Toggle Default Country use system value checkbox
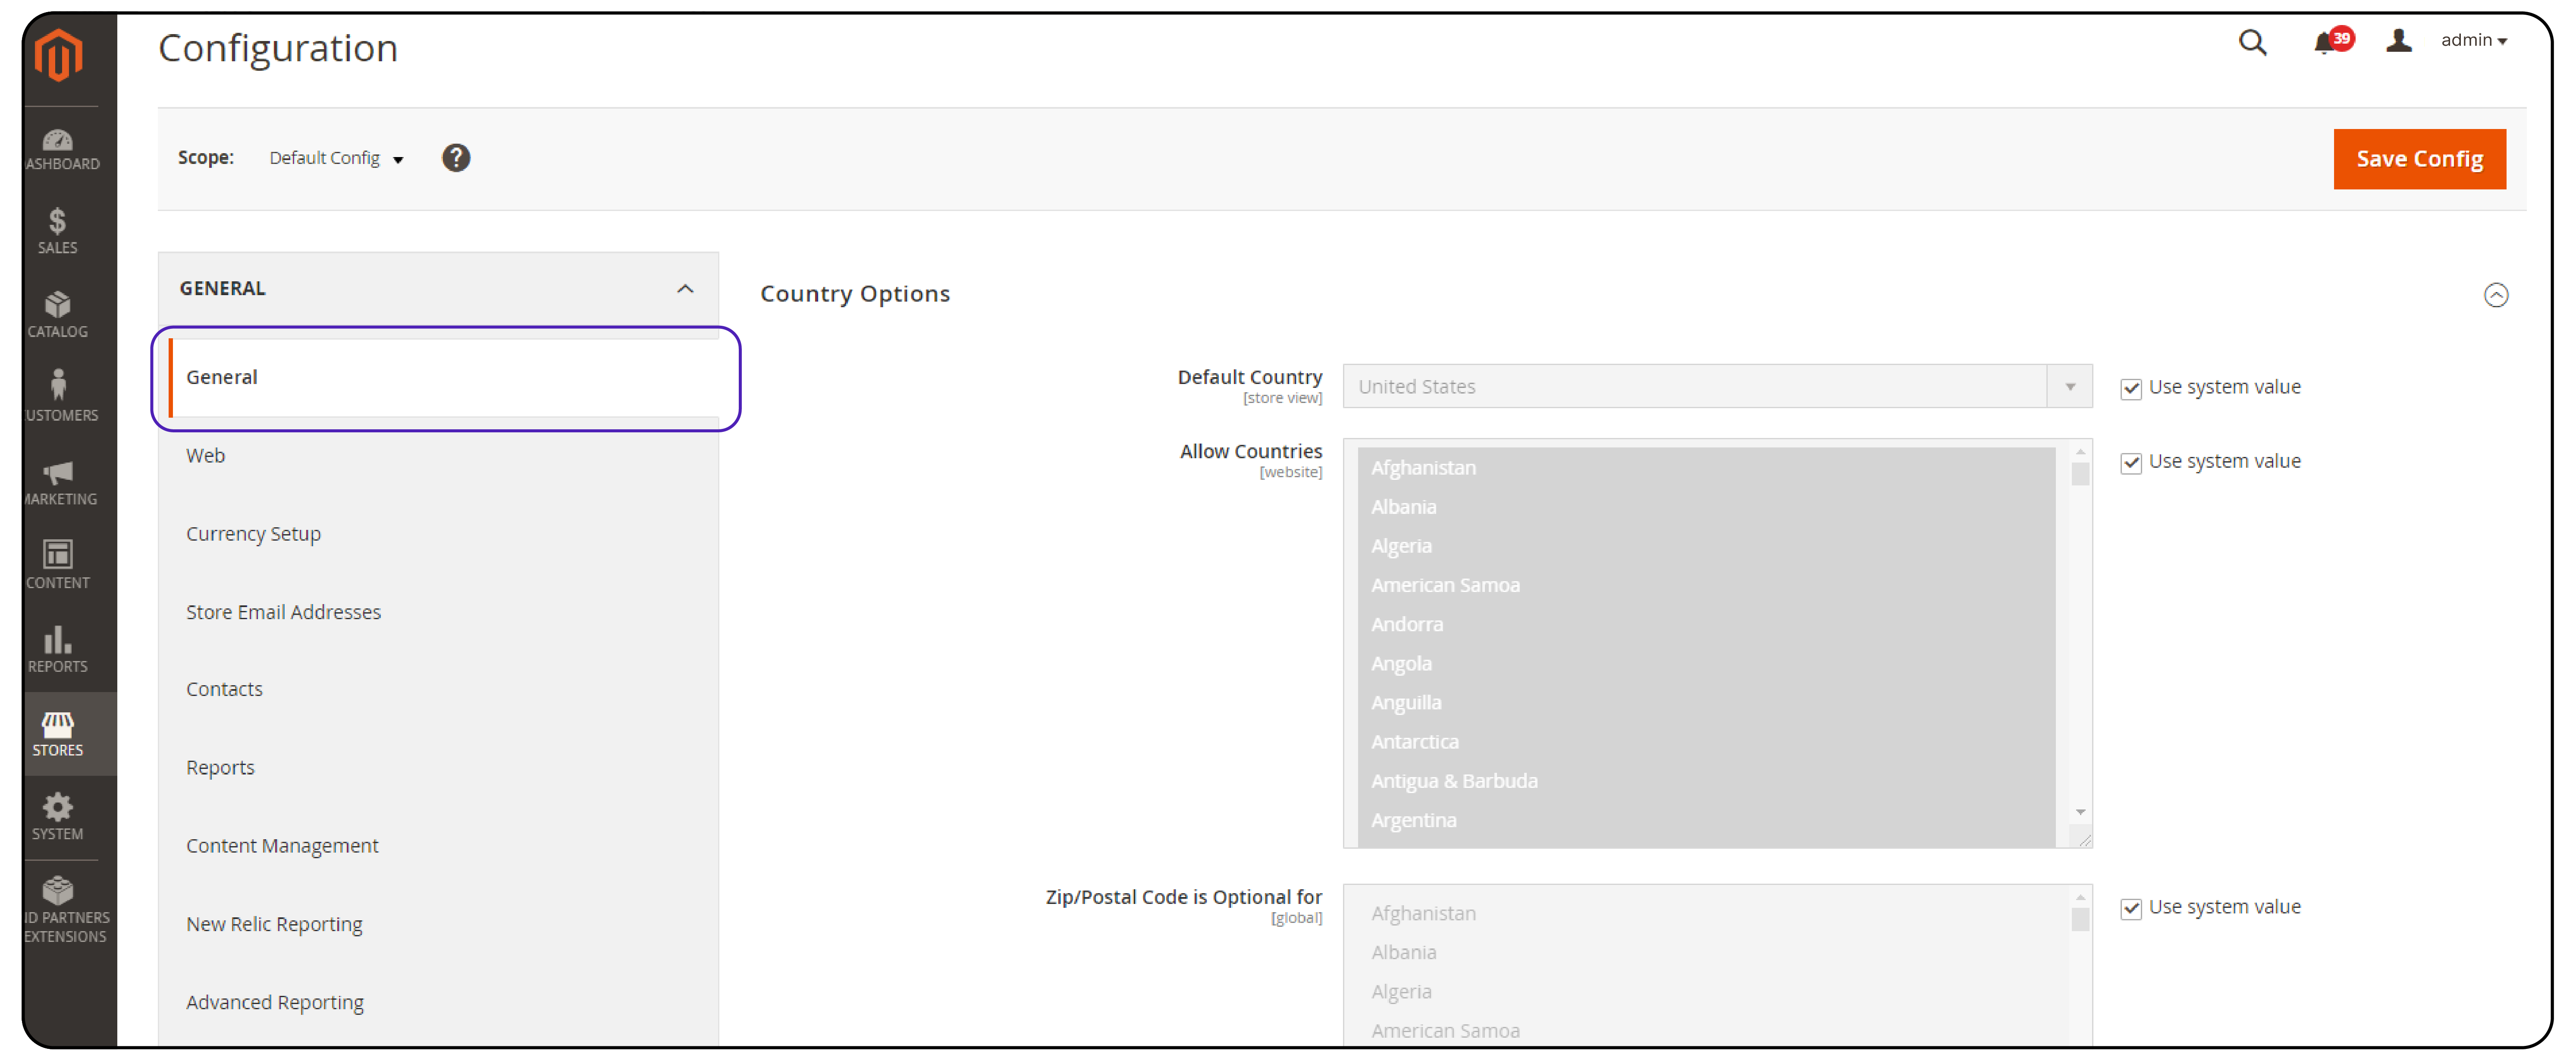2576x1061 pixels. pyautogui.click(x=2131, y=389)
